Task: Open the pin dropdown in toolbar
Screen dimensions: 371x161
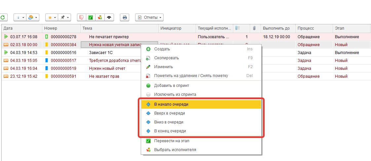Action: click(64, 17)
